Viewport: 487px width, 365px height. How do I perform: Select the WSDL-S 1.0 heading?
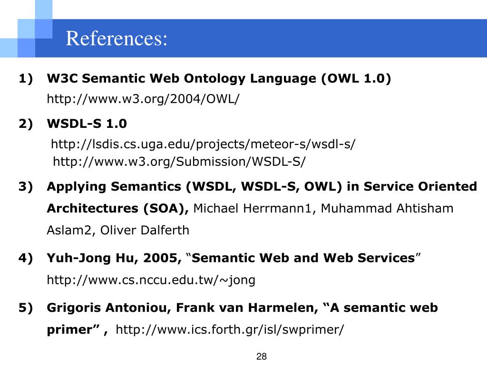87,124
